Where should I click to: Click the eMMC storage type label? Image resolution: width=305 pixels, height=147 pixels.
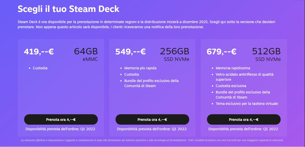coord(90,59)
